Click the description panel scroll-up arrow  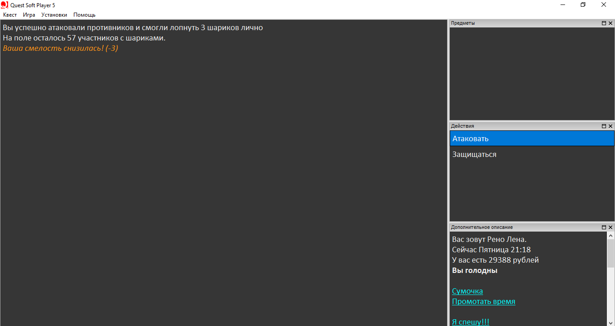click(610, 236)
